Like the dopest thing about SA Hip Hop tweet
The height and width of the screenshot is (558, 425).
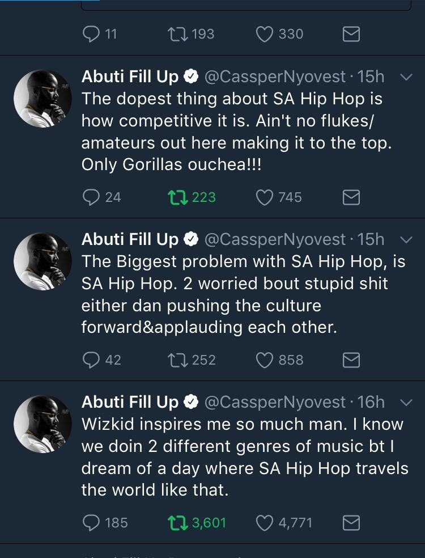tap(264, 197)
